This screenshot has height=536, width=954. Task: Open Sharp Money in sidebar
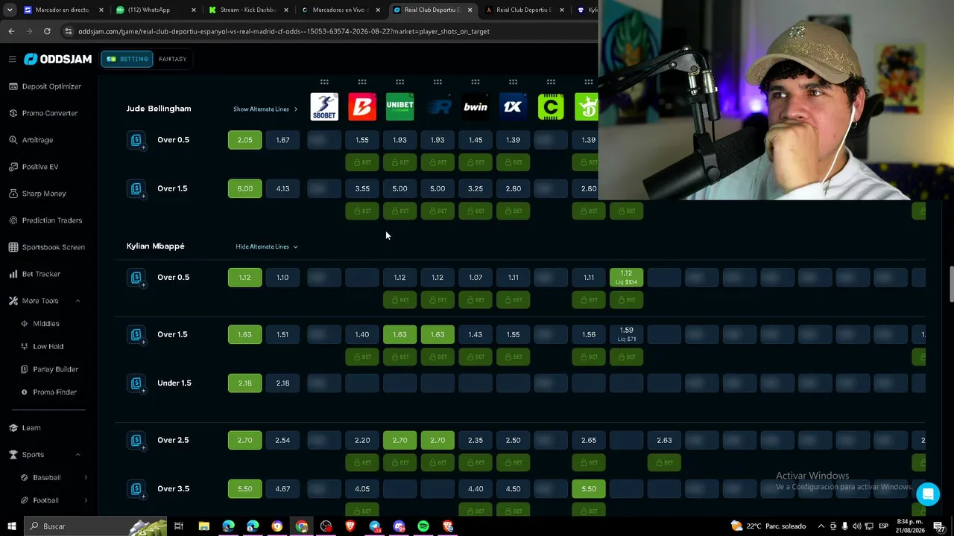37,194
